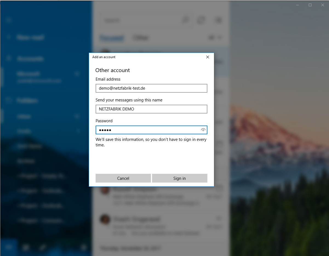
Task: Click the search magnifier icon
Action: coord(186,20)
